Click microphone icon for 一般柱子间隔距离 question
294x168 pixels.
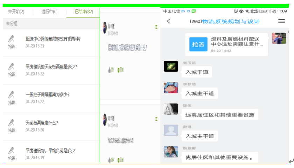coord(12,94)
